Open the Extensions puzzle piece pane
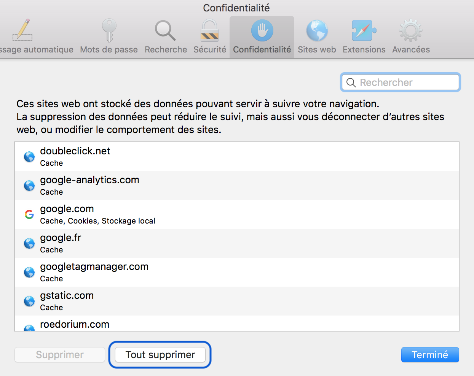This screenshot has width=474, height=376. click(x=364, y=31)
